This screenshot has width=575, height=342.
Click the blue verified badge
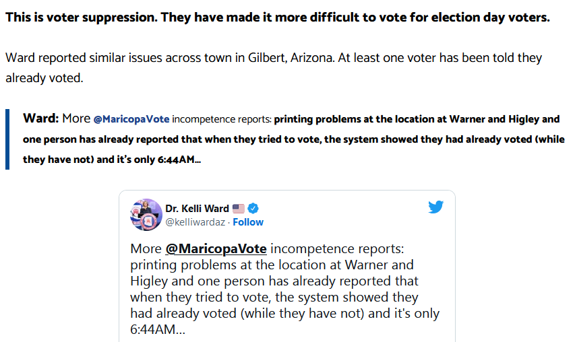tap(253, 209)
